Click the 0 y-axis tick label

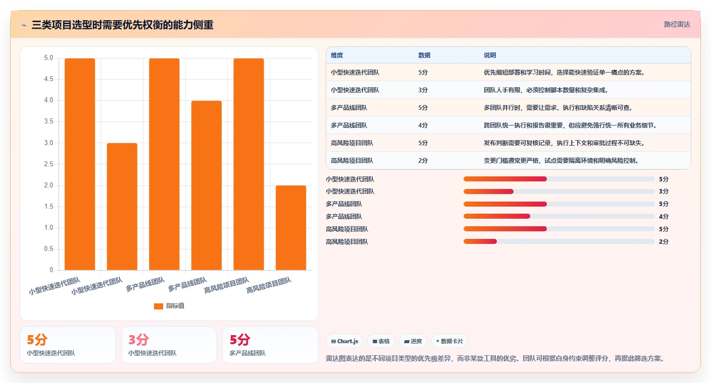pos(52,270)
